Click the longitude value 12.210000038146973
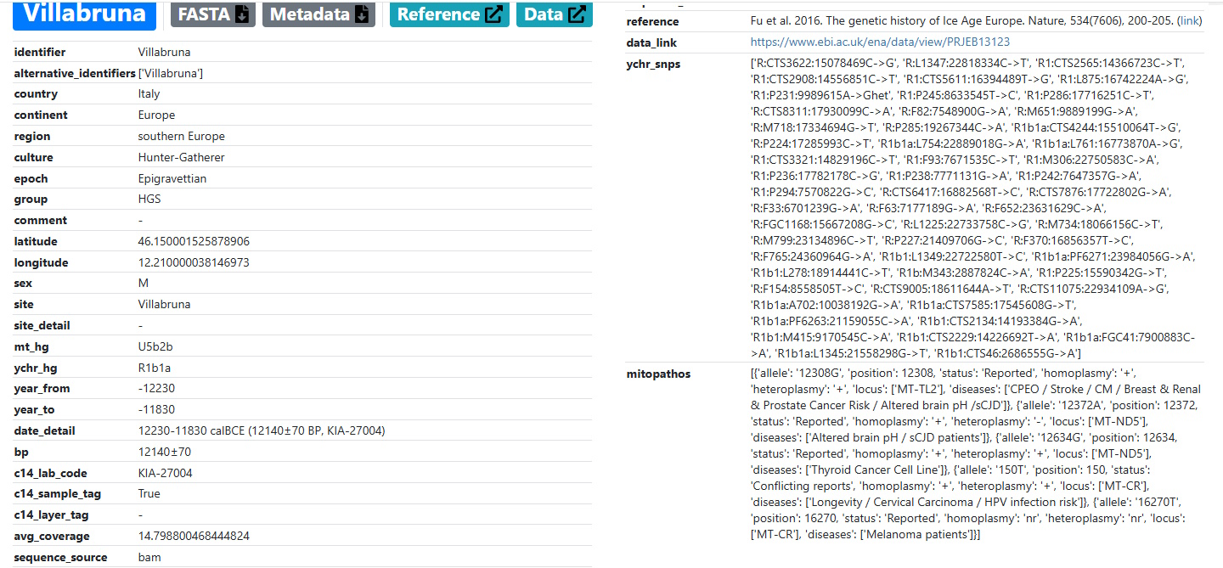Viewport: 1223px width, 568px height. point(194,263)
